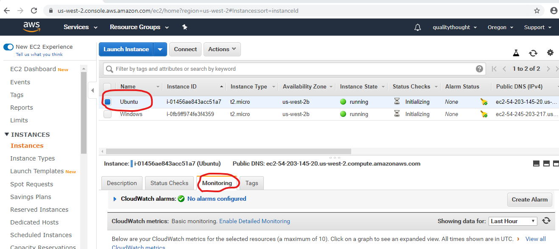
Task: Add alarm for the Ubuntu instance row
Action: click(484, 102)
